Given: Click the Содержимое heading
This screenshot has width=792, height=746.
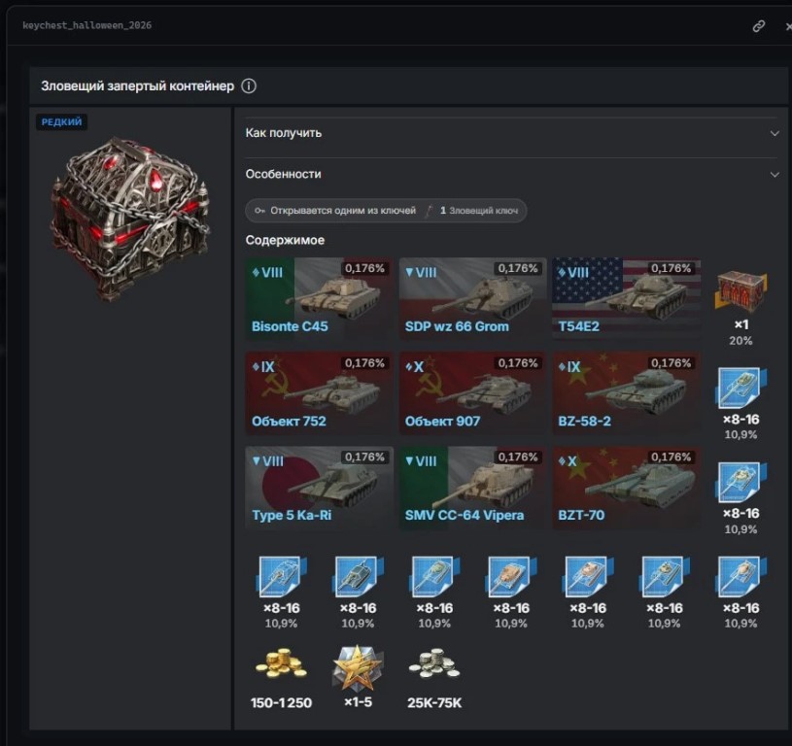Looking at the screenshot, I should (x=285, y=240).
